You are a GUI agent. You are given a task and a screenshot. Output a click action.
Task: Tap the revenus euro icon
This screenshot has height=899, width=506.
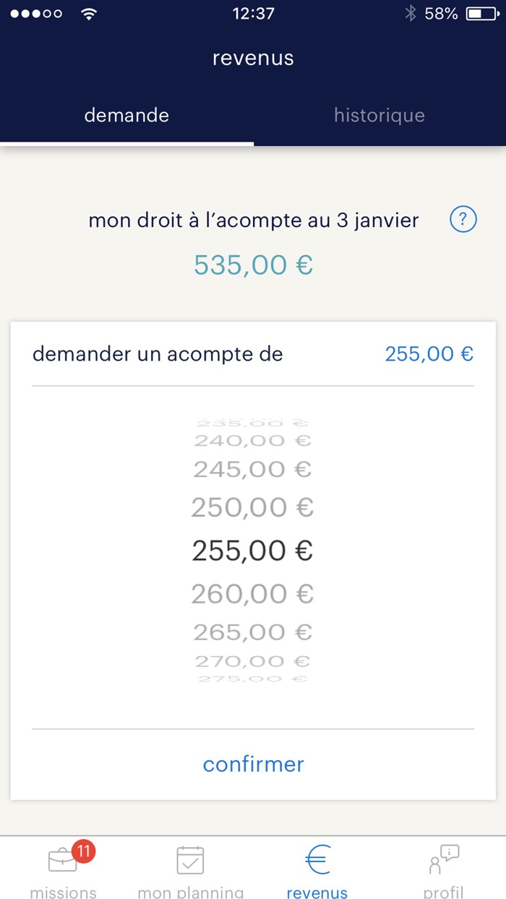coord(317,861)
